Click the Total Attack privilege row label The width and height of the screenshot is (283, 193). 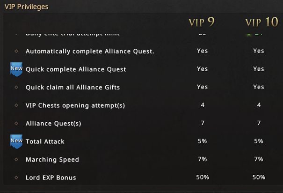click(45, 141)
